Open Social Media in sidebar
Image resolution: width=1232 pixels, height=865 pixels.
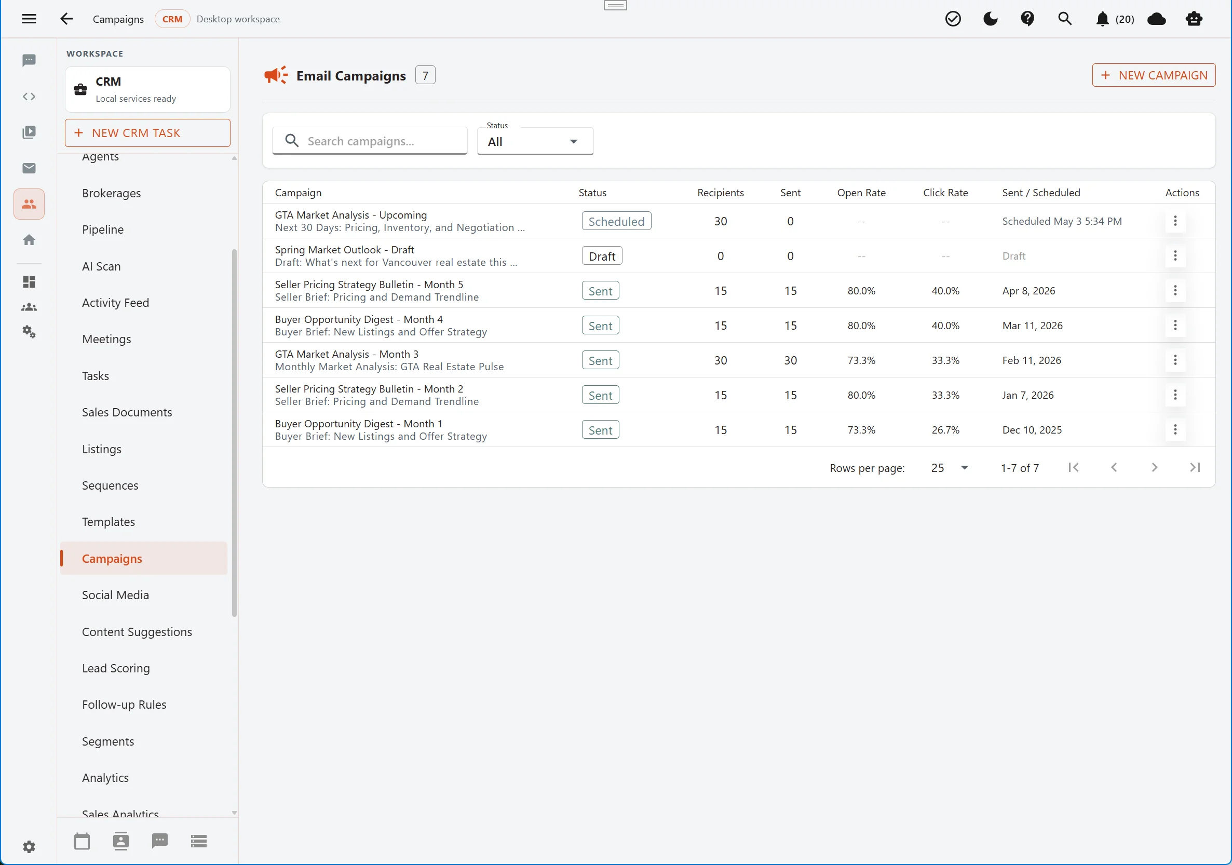click(144, 594)
